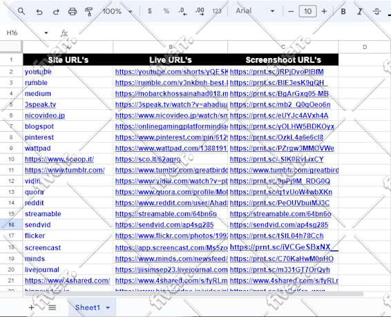Format as currency with dollar icon
The height and width of the screenshot is (317, 391).
click(x=150, y=11)
